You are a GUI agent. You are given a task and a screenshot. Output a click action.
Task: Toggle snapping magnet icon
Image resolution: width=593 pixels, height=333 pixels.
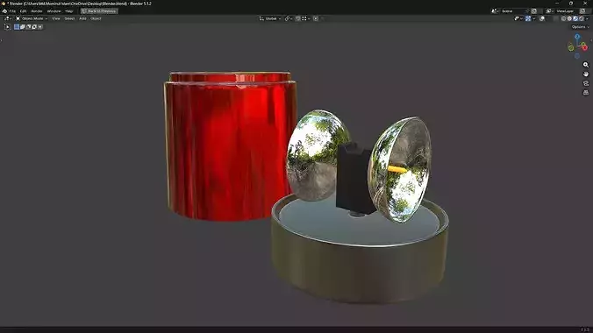(x=298, y=18)
